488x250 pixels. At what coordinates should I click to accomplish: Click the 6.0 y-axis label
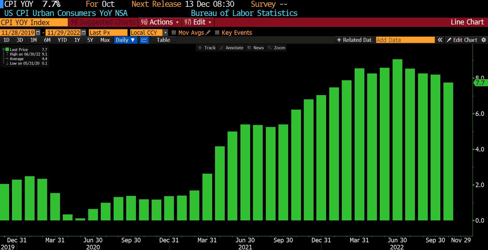[480, 114]
